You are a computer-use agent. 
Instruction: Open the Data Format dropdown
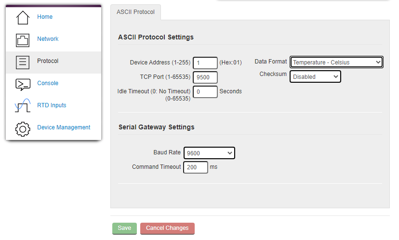(336, 62)
